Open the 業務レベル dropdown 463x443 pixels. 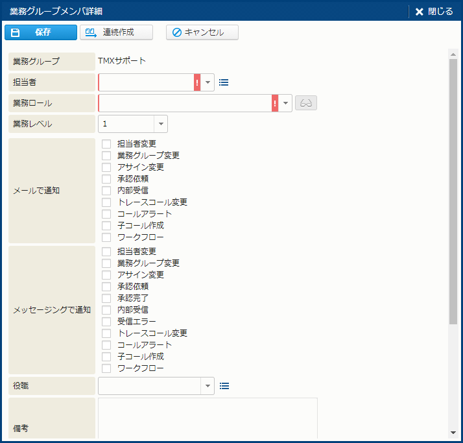click(x=160, y=124)
